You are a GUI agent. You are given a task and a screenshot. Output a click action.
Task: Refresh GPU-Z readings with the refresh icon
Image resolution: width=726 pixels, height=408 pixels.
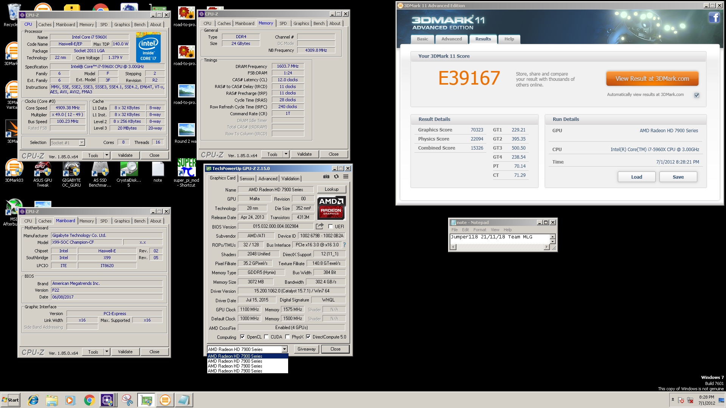pos(336,176)
